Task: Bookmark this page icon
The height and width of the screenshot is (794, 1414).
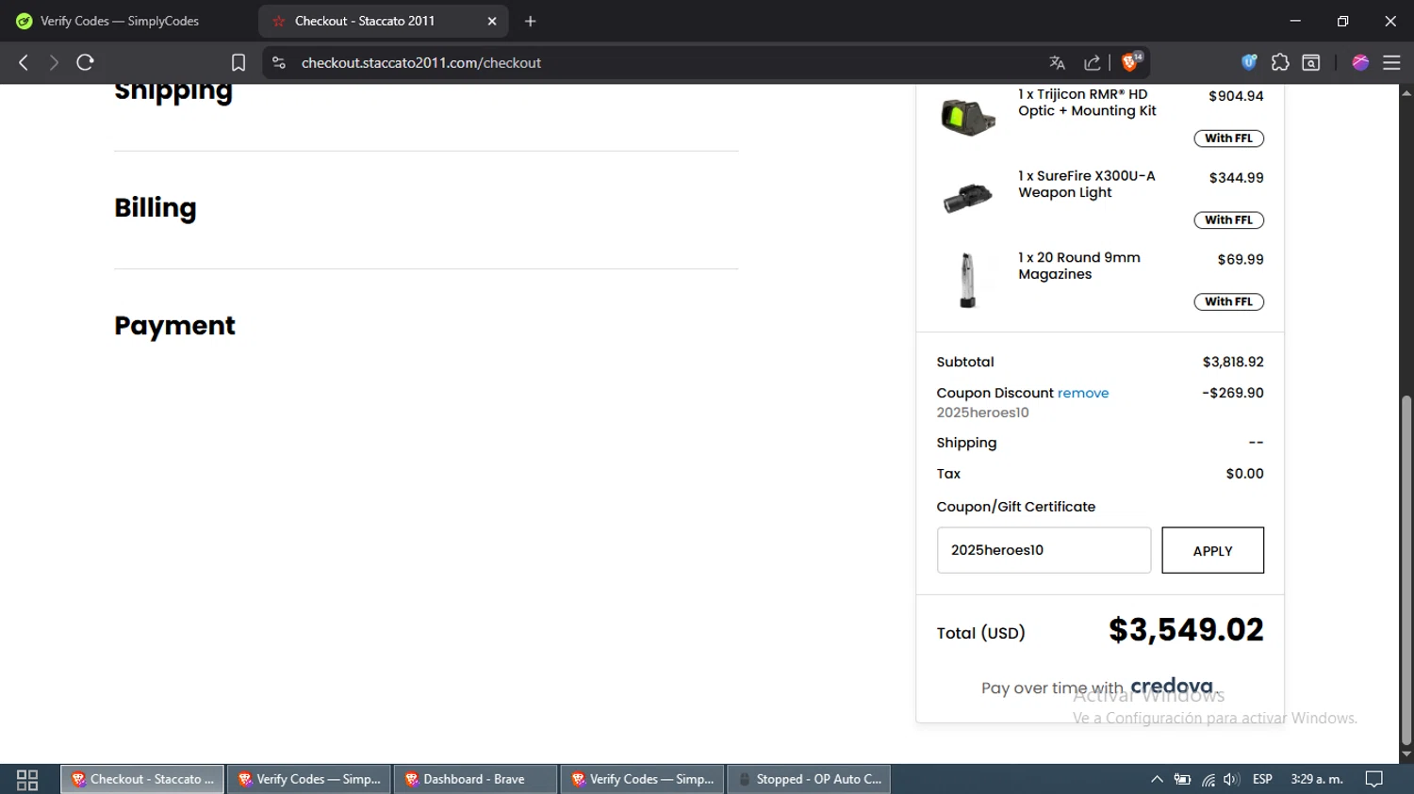Action: tap(238, 62)
